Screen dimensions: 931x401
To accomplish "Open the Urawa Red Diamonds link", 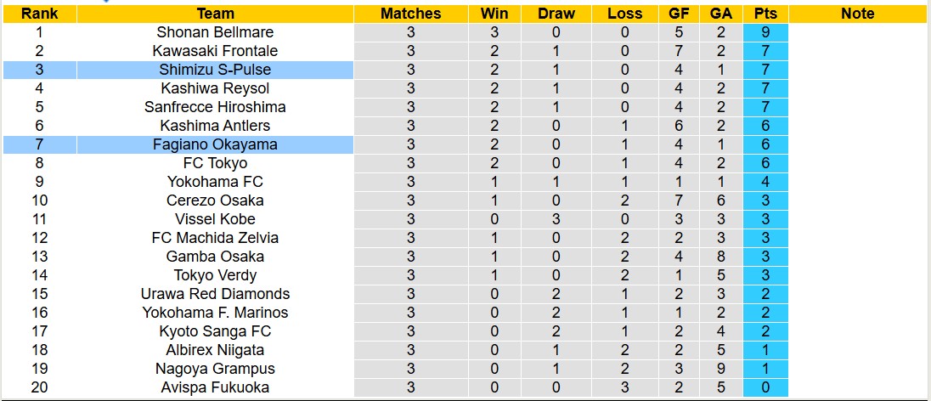I will pos(215,294).
